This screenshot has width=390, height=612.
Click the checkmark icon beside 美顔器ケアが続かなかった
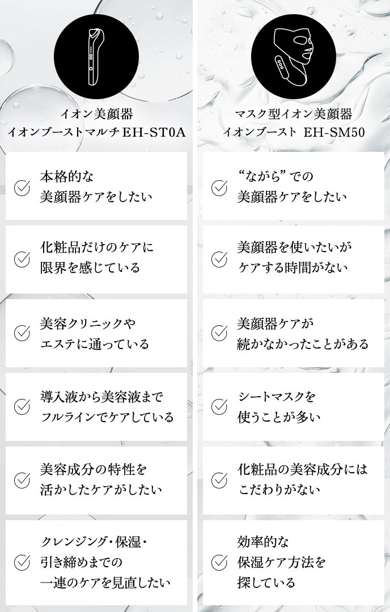[219, 333]
